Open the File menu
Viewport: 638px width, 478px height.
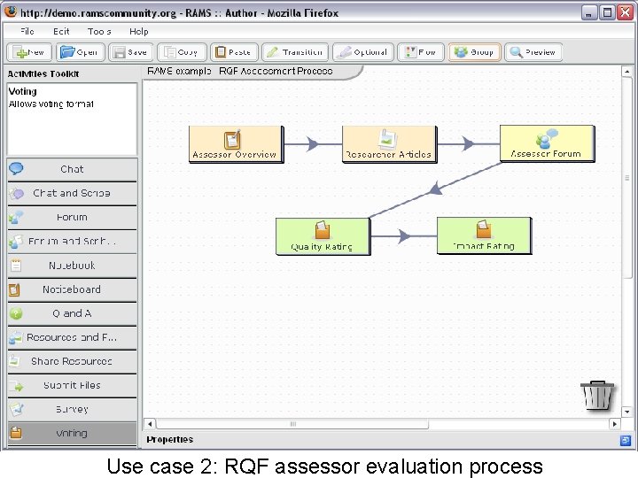click(27, 31)
